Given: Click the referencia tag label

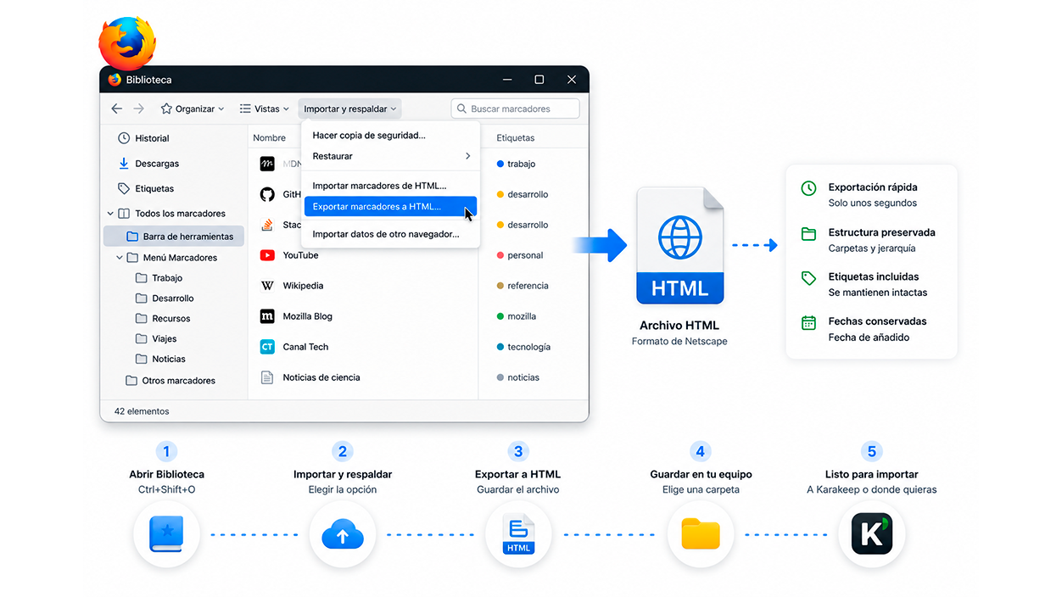Looking at the screenshot, I should click(x=528, y=286).
